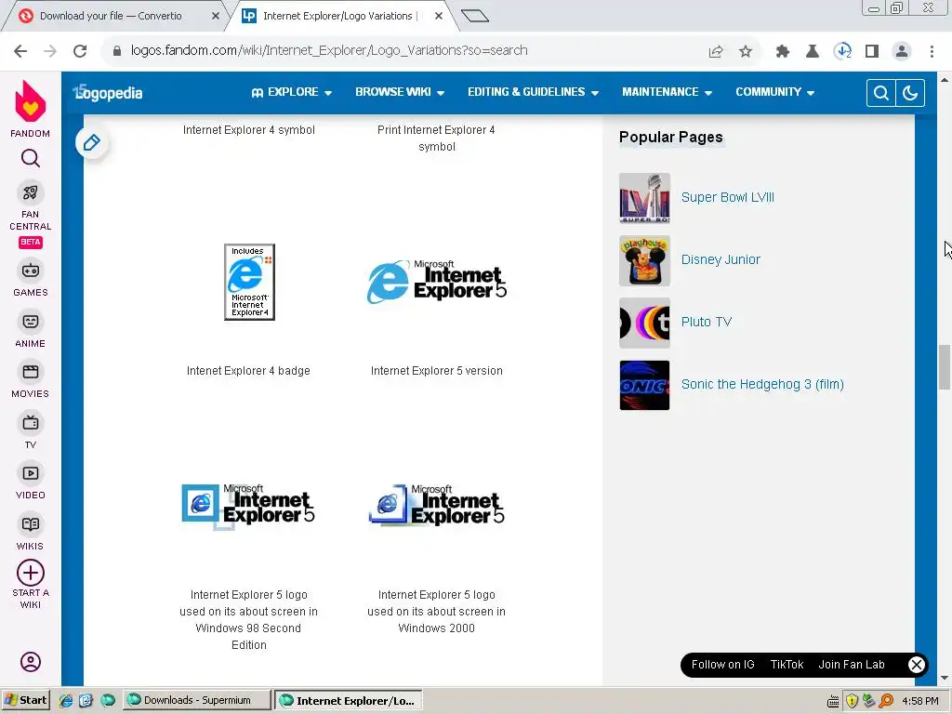Viewport: 952px width, 714px height.
Task: Click the page vertical scrollbar thumb
Action: pyautogui.click(x=945, y=368)
